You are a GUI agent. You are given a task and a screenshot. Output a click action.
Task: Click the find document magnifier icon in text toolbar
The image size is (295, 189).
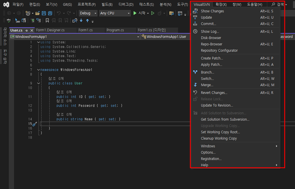(75, 20)
